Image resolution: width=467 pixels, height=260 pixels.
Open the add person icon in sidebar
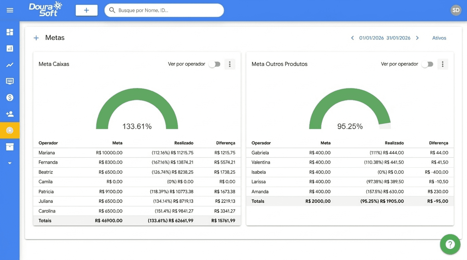pos(10,114)
